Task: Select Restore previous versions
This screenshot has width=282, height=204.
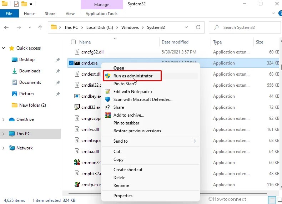Action: click(137, 131)
